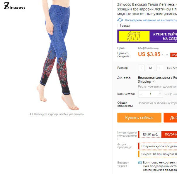177x174 pixels.
Task: Decrease quantity with the minus button
Action: coord(141,94)
